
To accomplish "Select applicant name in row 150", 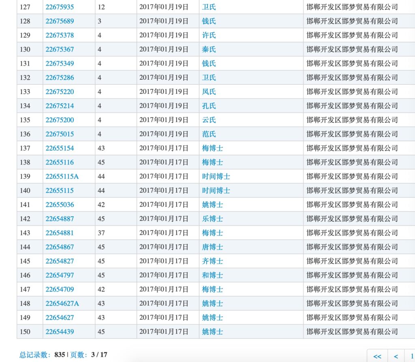I will tap(352, 332).
